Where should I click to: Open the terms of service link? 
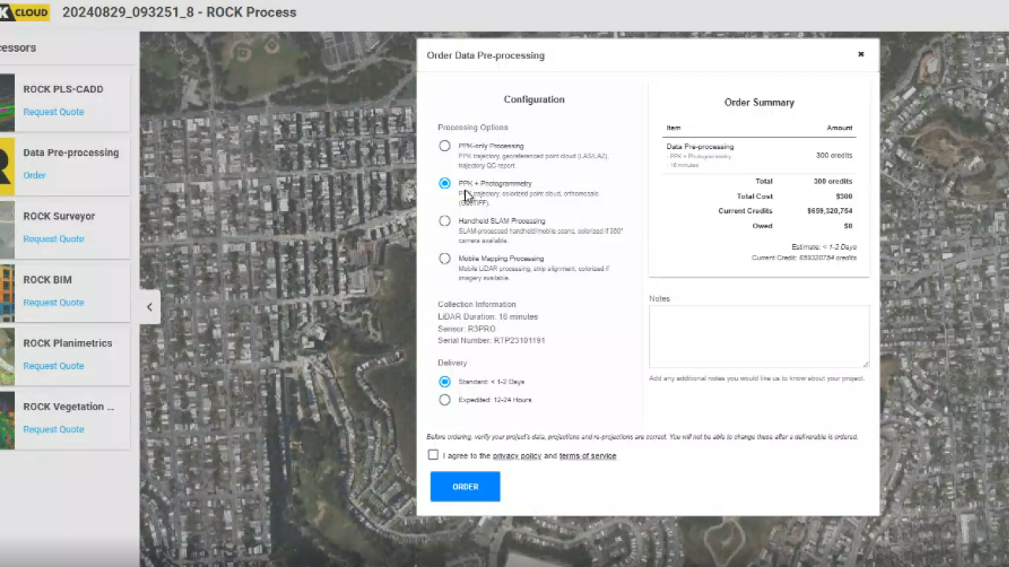tap(587, 456)
